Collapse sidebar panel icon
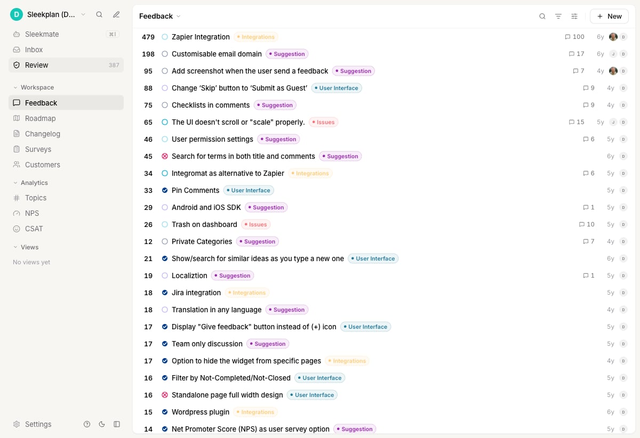This screenshot has width=640, height=438. pyautogui.click(x=117, y=424)
